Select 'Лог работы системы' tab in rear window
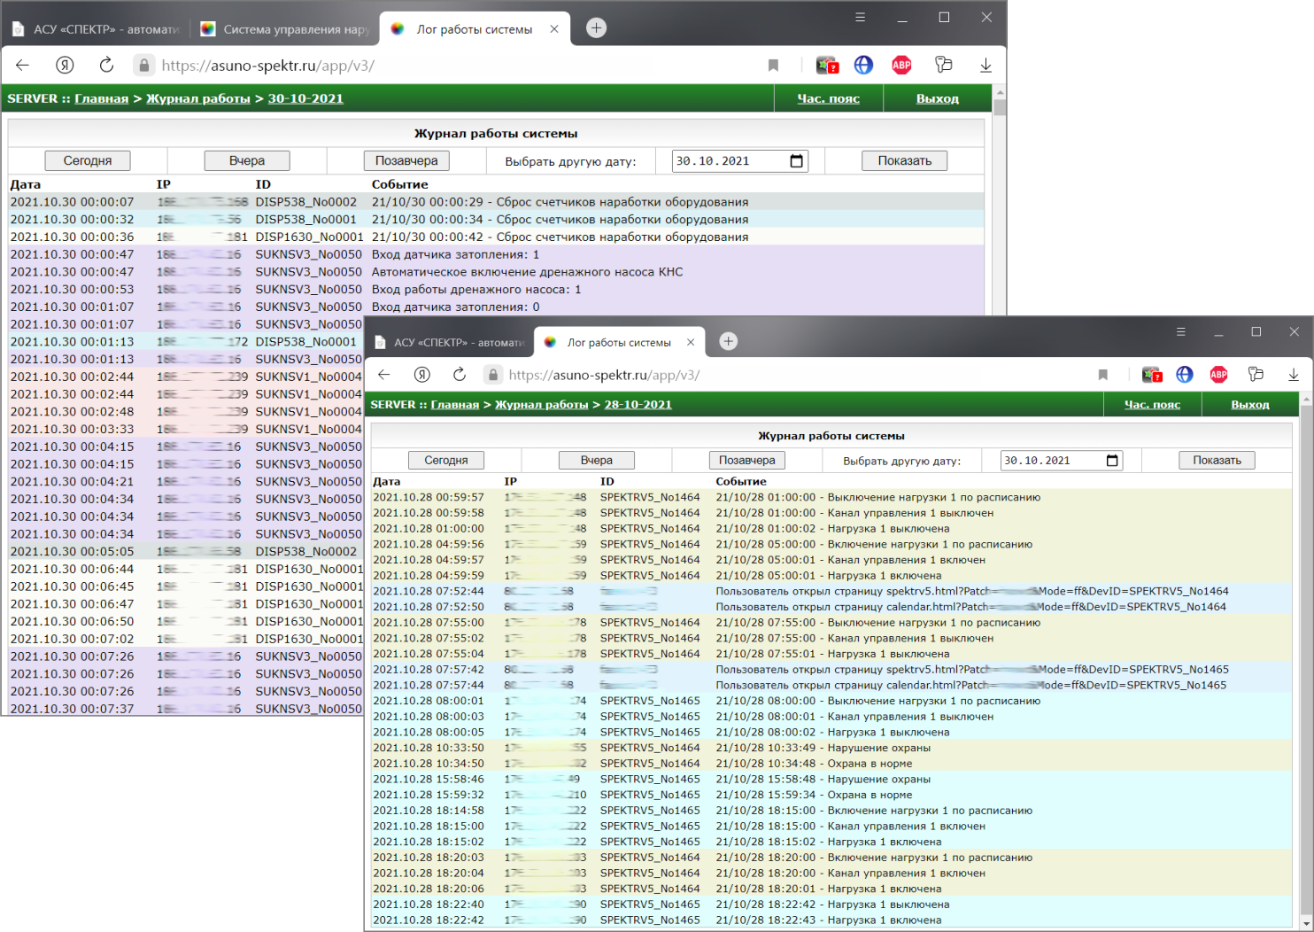 click(x=474, y=29)
